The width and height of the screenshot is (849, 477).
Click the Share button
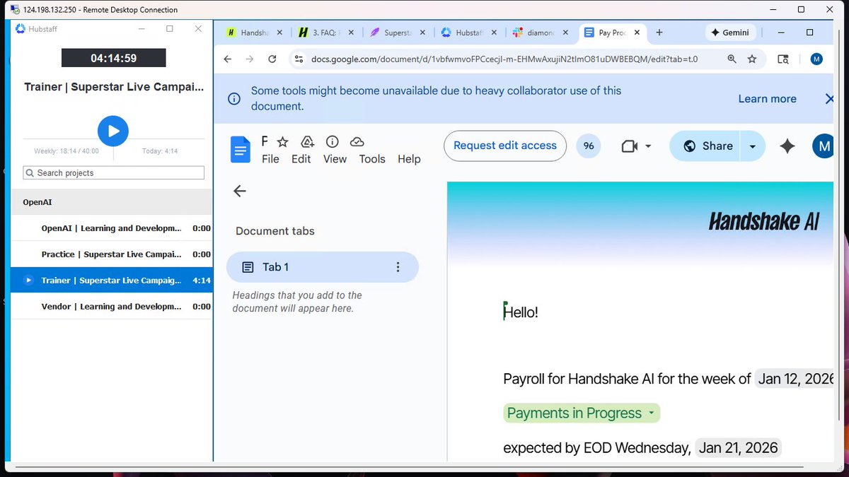pyautogui.click(x=705, y=146)
